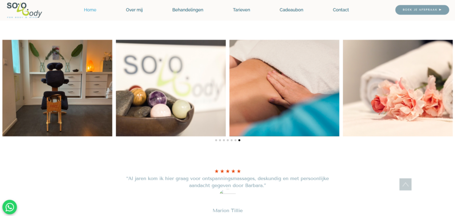Open the Home menu item
The width and height of the screenshot is (455, 216).
tap(90, 10)
